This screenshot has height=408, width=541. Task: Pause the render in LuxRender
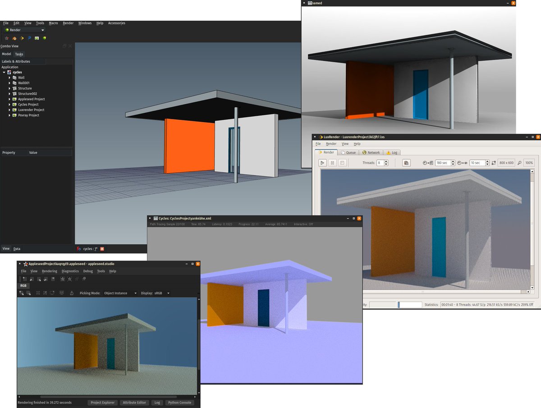pyautogui.click(x=332, y=162)
